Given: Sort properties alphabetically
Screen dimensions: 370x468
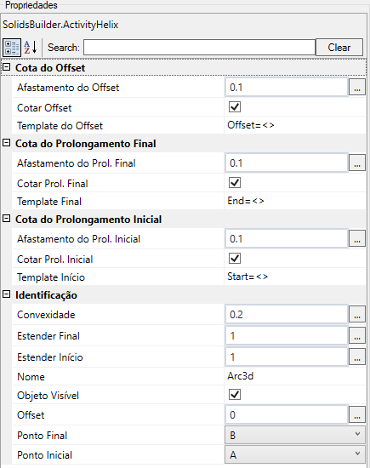Looking at the screenshot, I should pyautogui.click(x=31, y=48).
